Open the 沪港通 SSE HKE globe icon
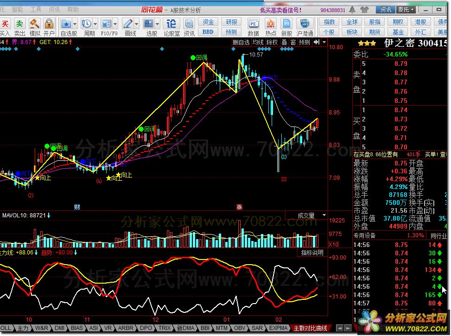 point(305,24)
